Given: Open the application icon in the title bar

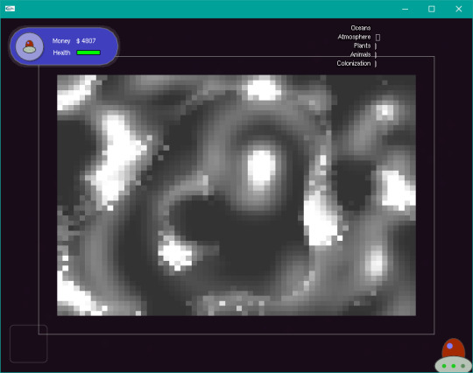Looking at the screenshot, I should tap(10, 9).
